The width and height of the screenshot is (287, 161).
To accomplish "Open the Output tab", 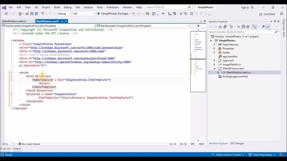I will [17, 148].
